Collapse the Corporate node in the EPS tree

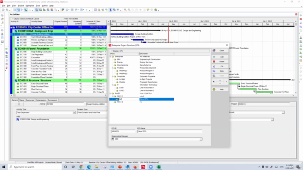pyautogui.click(x=113, y=76)
